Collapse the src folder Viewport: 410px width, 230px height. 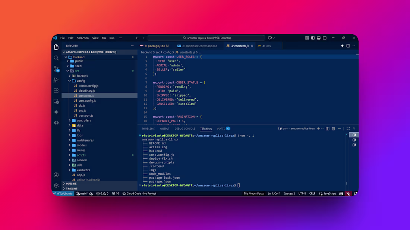[68, 71]
